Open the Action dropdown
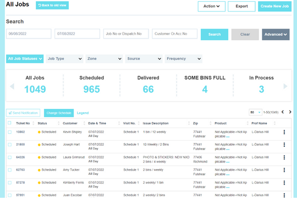This screenshot has height=198, width=297. (212, 6)
